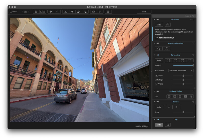The width and height of the screenshot is (204, 139).
Task: Select the pan move tool
Action: [x=51, y=12]
